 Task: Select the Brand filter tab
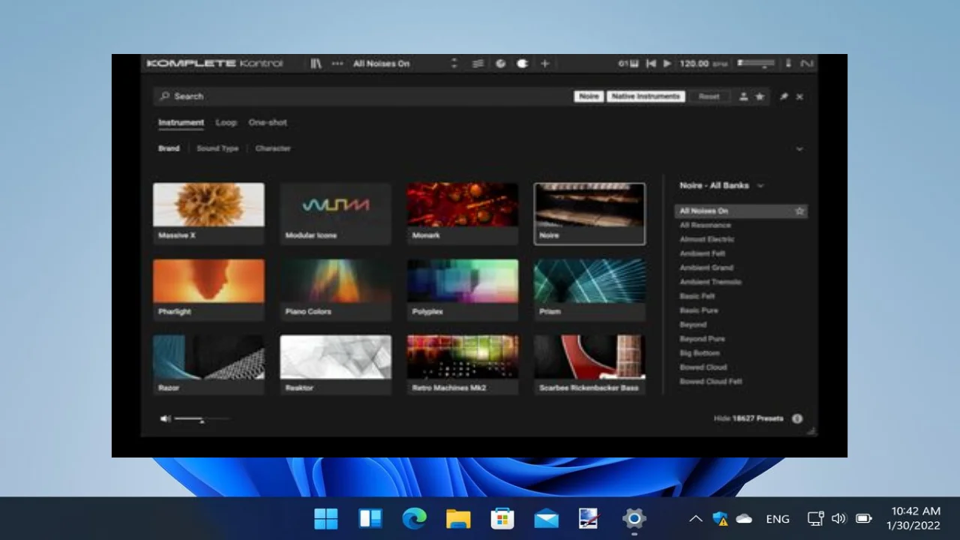[169, 148]
